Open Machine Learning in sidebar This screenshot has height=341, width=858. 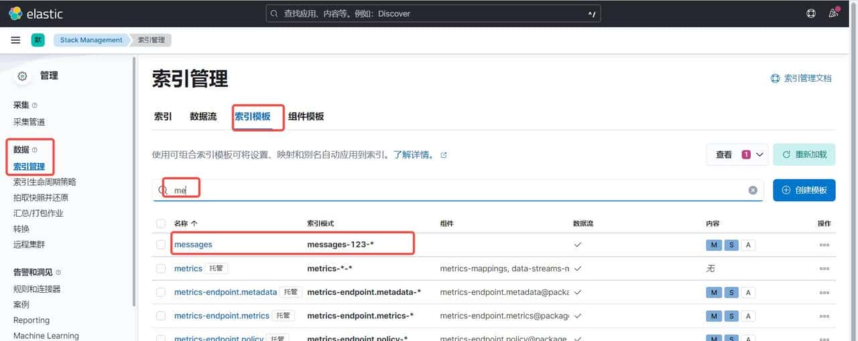coord(46,336)
